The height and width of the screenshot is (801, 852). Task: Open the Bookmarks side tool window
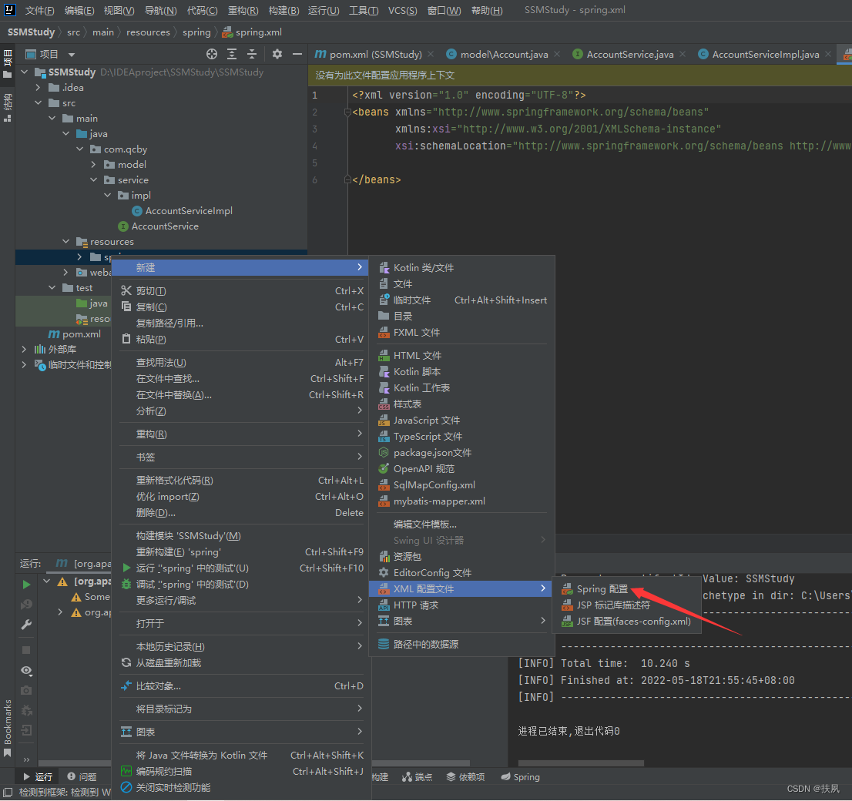pos(8,728)
